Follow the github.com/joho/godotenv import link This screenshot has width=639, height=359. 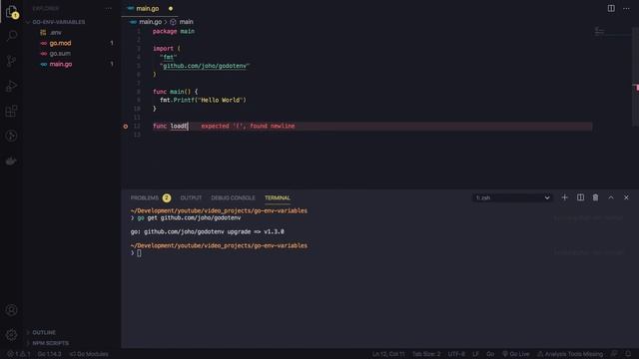205,66
